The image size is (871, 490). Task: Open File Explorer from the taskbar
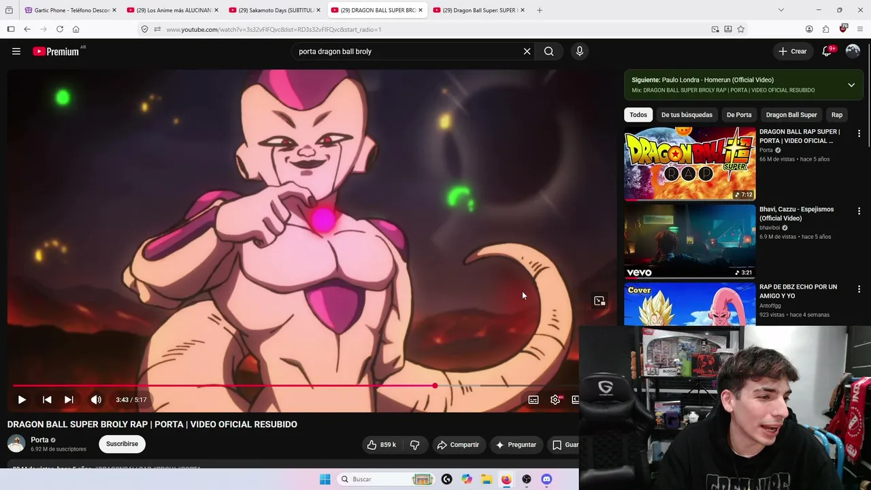click(487, 479)
